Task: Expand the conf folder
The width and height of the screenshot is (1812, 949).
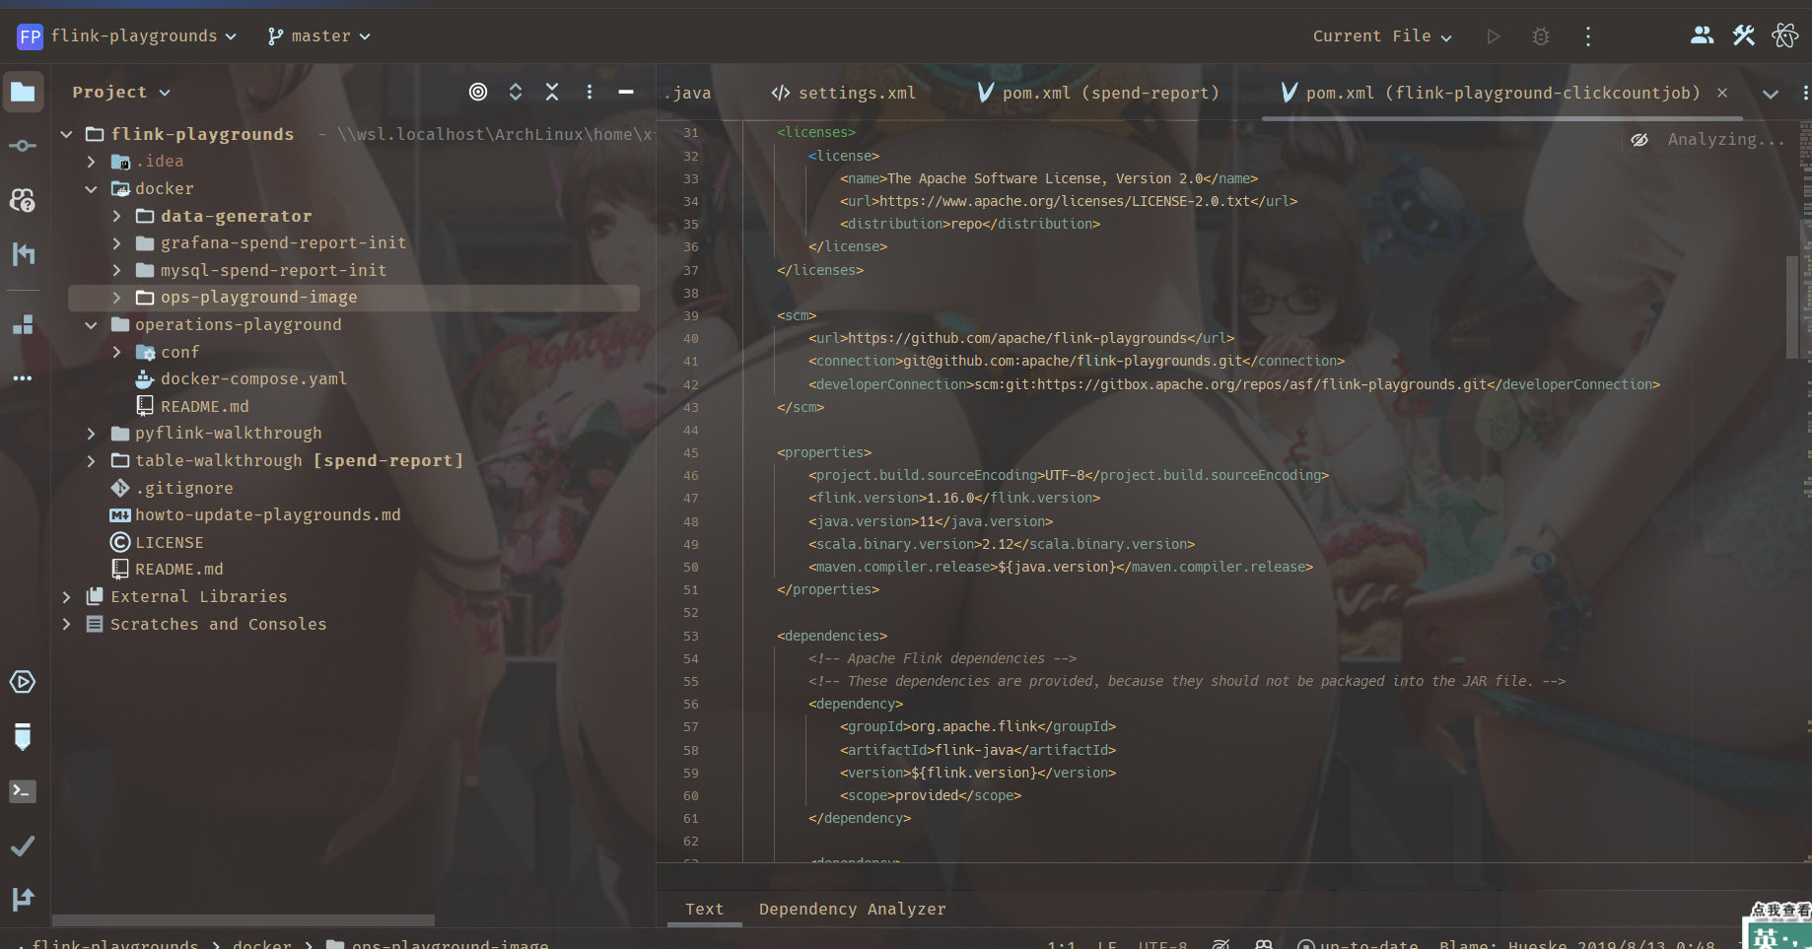Action: (117, 352)
